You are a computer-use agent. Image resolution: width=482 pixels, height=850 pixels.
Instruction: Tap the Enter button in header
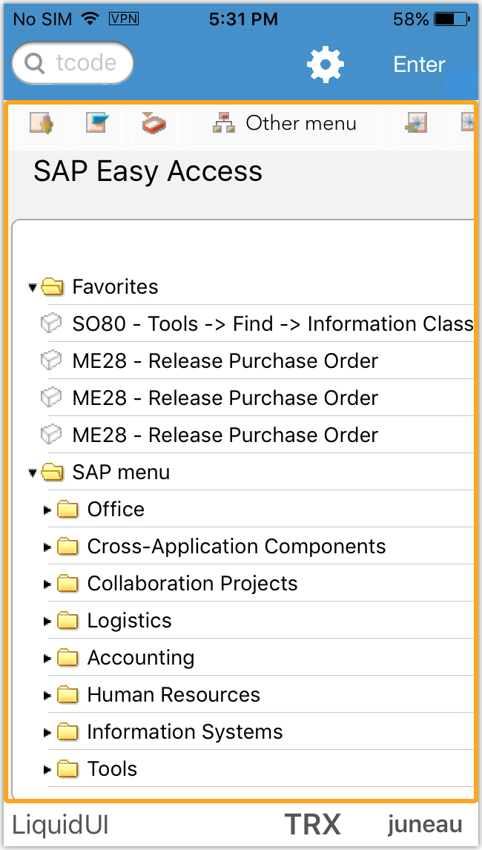point(419,65)
